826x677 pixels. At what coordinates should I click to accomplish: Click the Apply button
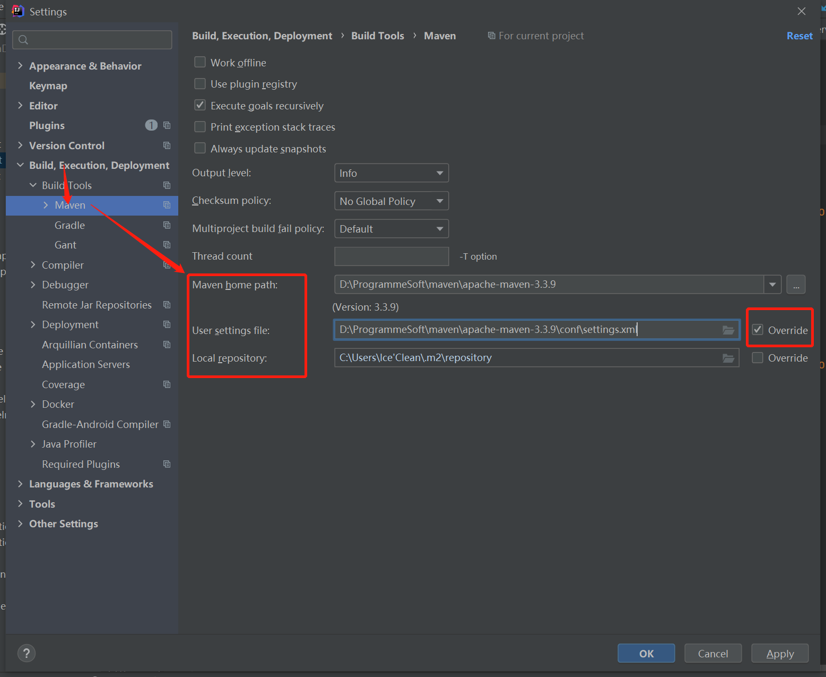click(780, 654)
